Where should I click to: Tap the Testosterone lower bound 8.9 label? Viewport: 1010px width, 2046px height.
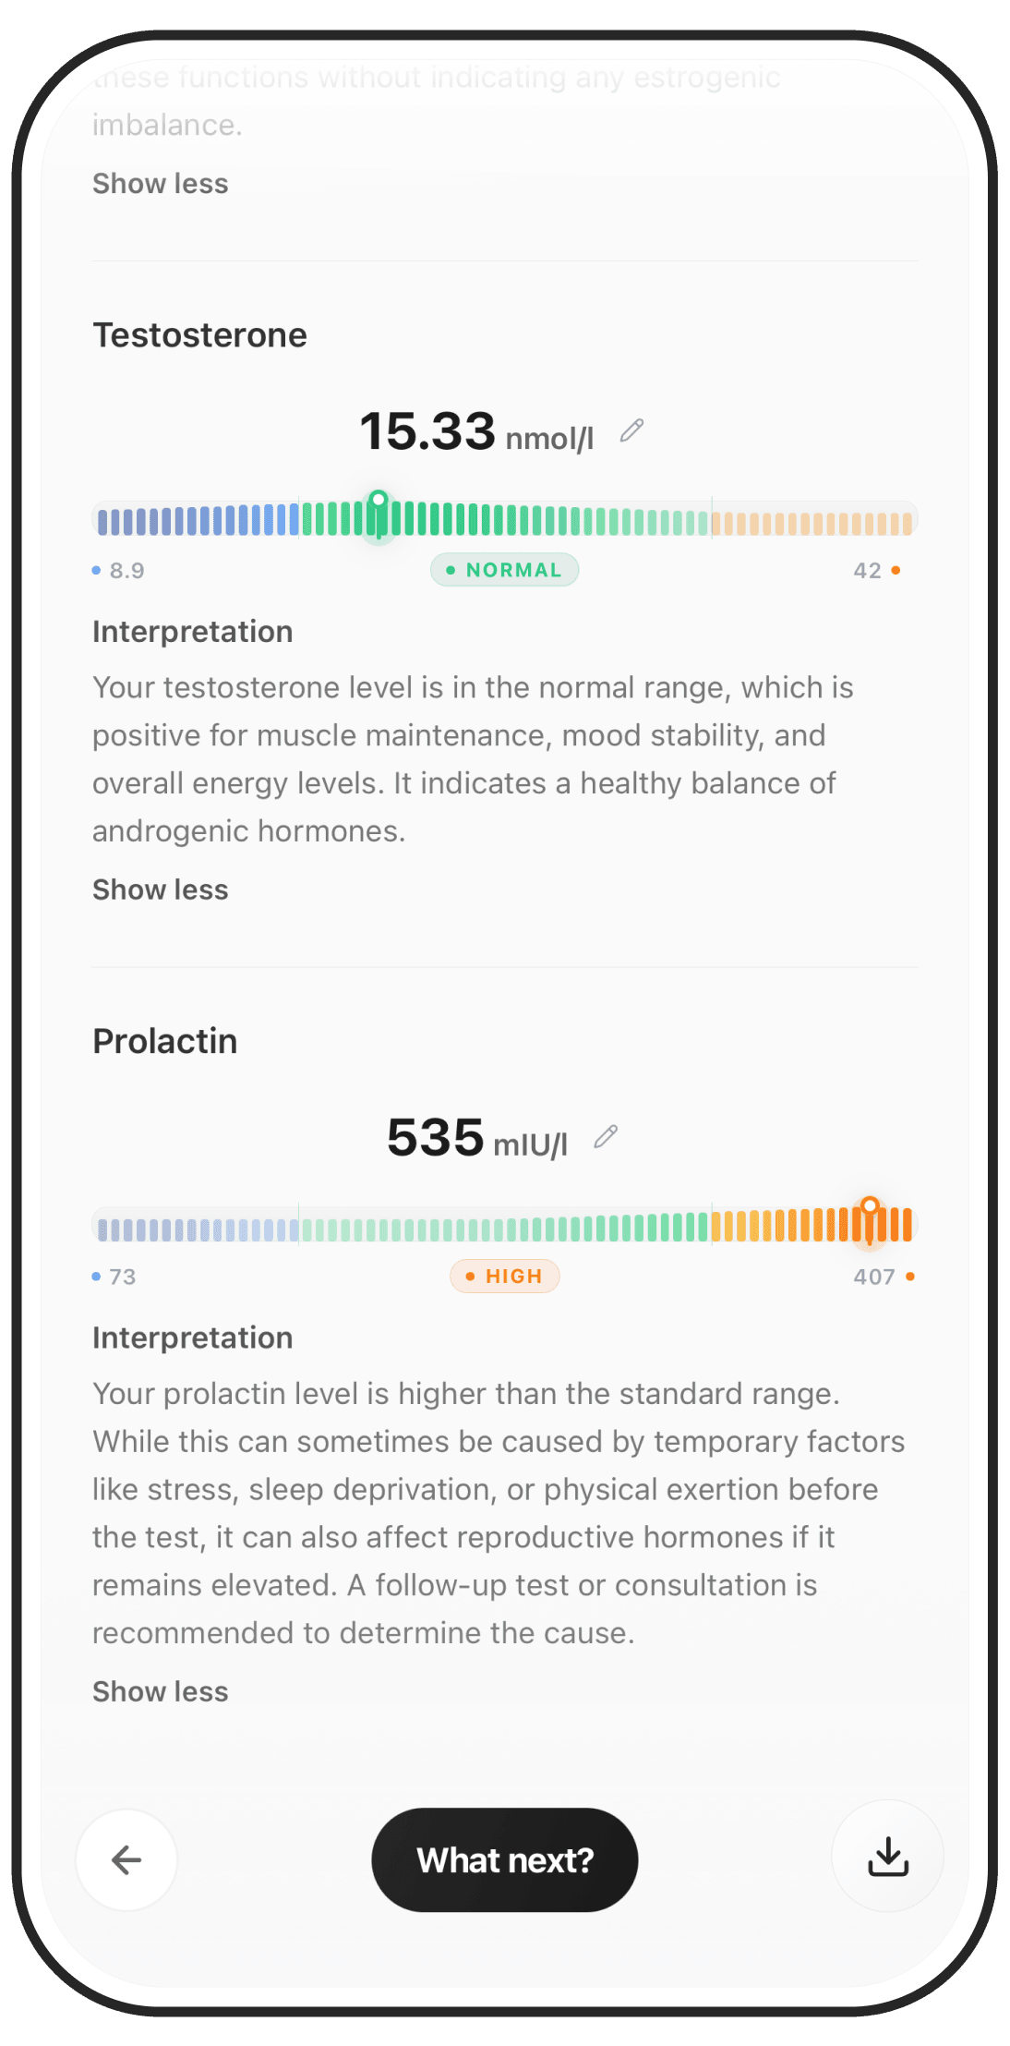[x=119, y=570]
